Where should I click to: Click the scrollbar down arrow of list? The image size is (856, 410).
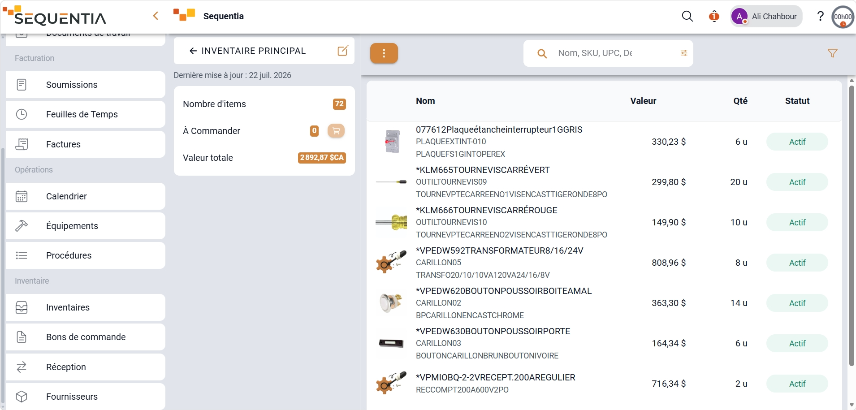coord(852,405)
